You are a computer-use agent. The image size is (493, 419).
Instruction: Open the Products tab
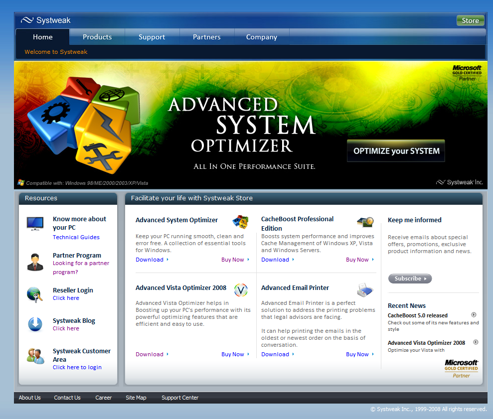point(97,37)
